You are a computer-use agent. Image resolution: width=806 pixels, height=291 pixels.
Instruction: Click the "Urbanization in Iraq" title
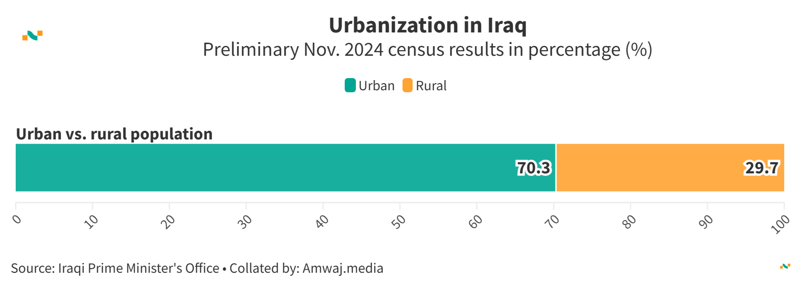tap(428, 25)
